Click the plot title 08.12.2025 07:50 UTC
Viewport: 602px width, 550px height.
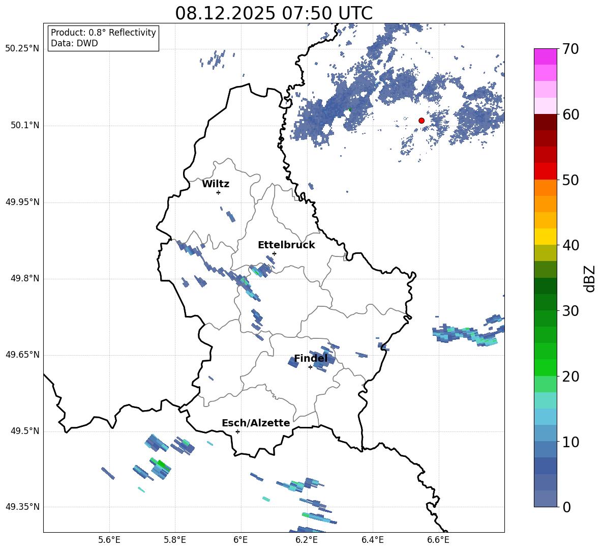tap(274, 13)
